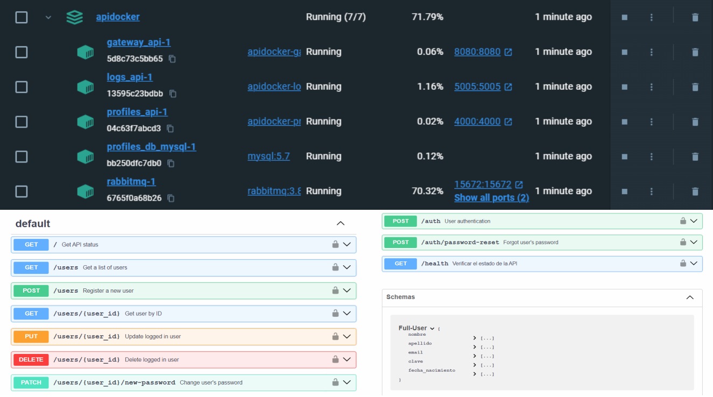Screen dimensions: 713x397
Task: Open the apidocker stack link
Action: point(118,17)
